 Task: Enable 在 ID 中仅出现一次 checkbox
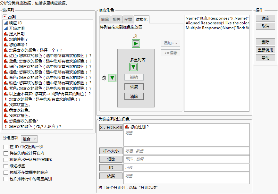point(6,147)
